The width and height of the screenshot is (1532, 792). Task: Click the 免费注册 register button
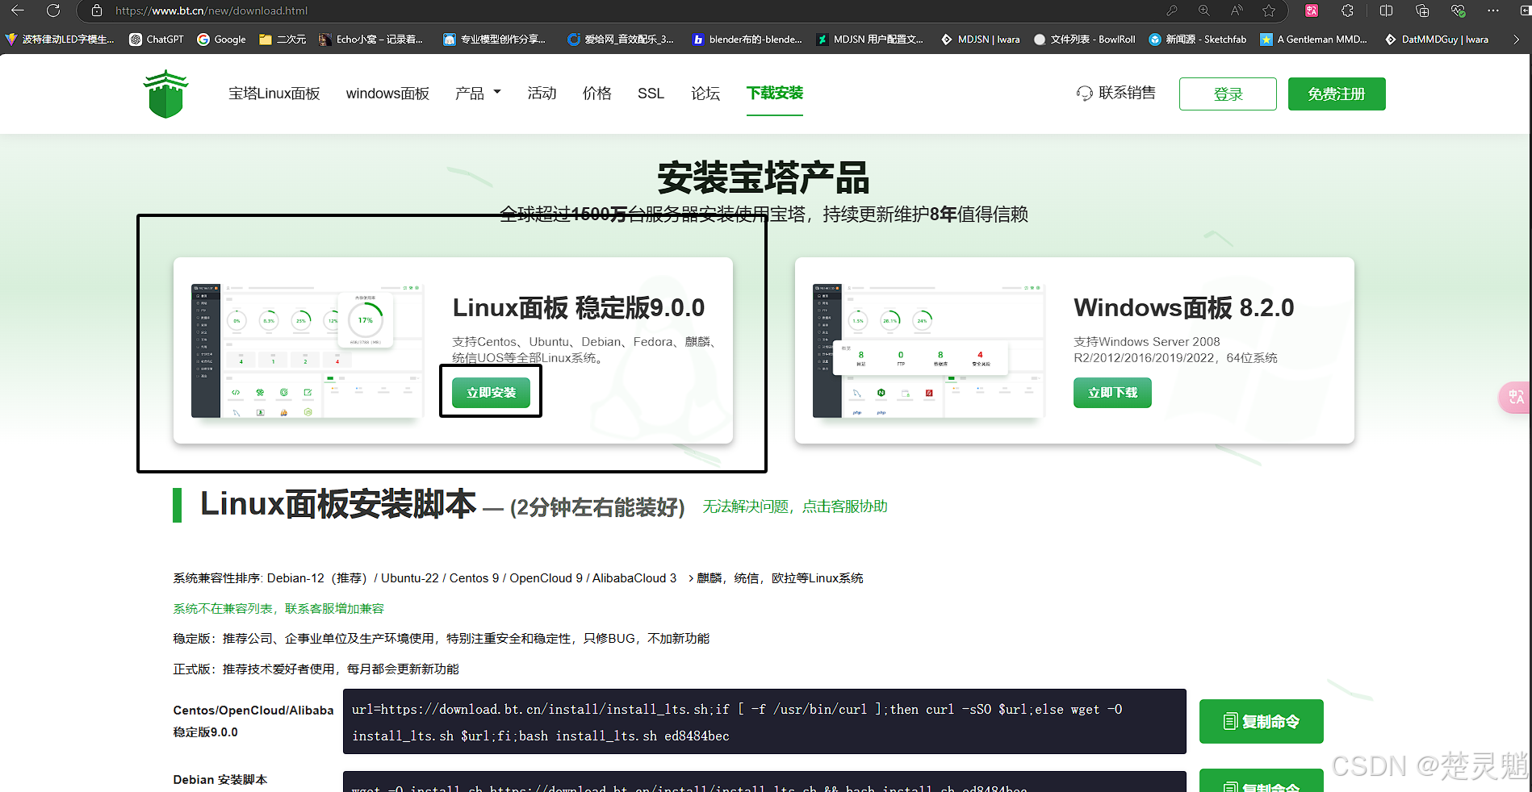[1337, 94]
